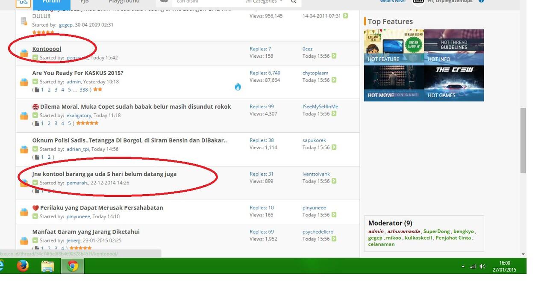The width and height of the screenshot is (547, 308).
Task: Open Oknum Polisi Sadis thread
Action: click(129, 140)
